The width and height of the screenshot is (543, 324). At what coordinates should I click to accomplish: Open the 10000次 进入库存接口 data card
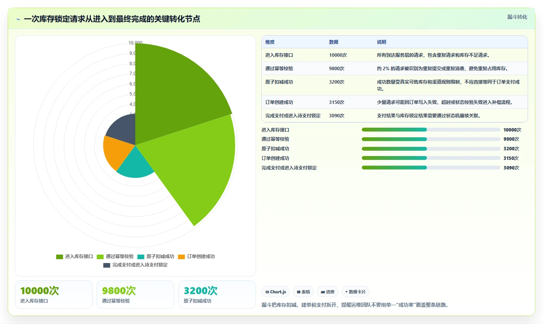tap(54, 294)
